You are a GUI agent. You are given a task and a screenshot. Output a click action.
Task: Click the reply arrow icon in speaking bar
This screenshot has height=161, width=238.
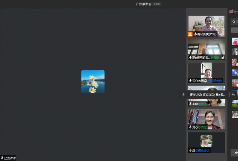[x=233, y=95]
